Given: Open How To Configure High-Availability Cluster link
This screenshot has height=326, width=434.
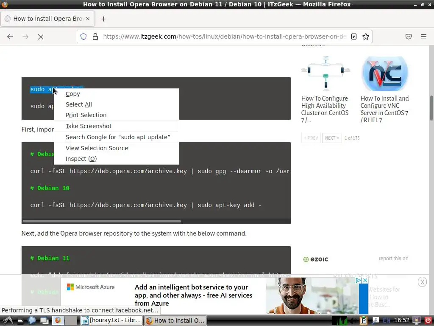Looking at the screenshot, I should (x=325, y=109).
